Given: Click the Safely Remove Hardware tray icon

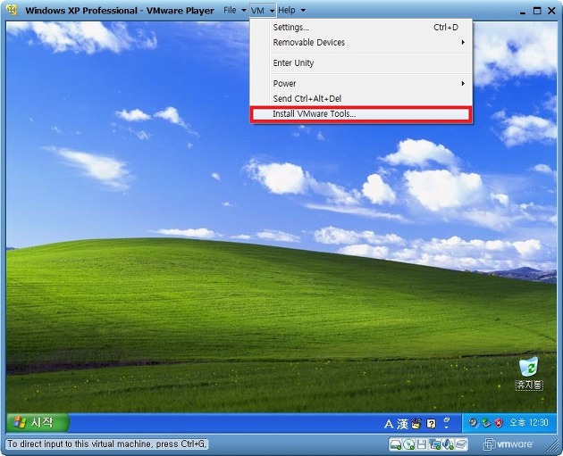Looking at the screenshot, I should click(x=486, y=423).
